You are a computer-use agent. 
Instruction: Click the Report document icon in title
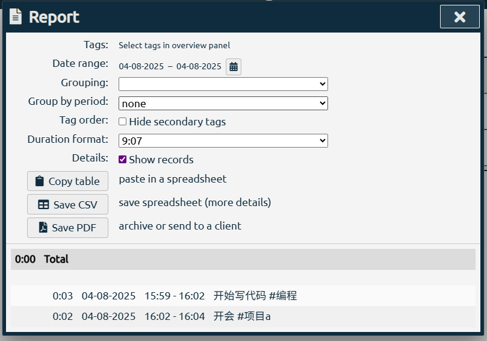(x=16, y=16)
